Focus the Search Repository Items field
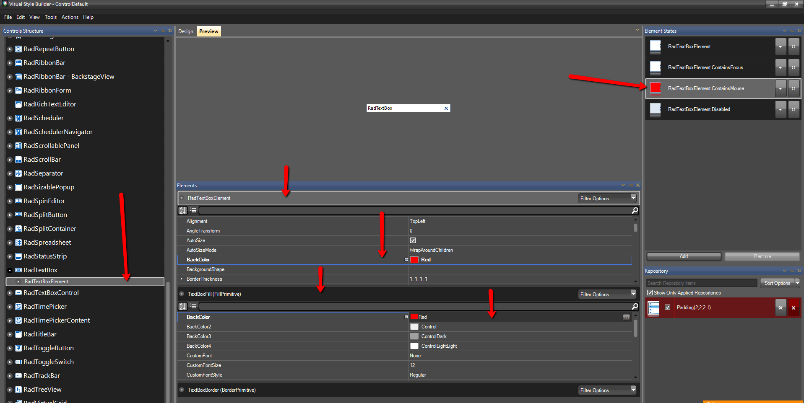 (702, 283)
